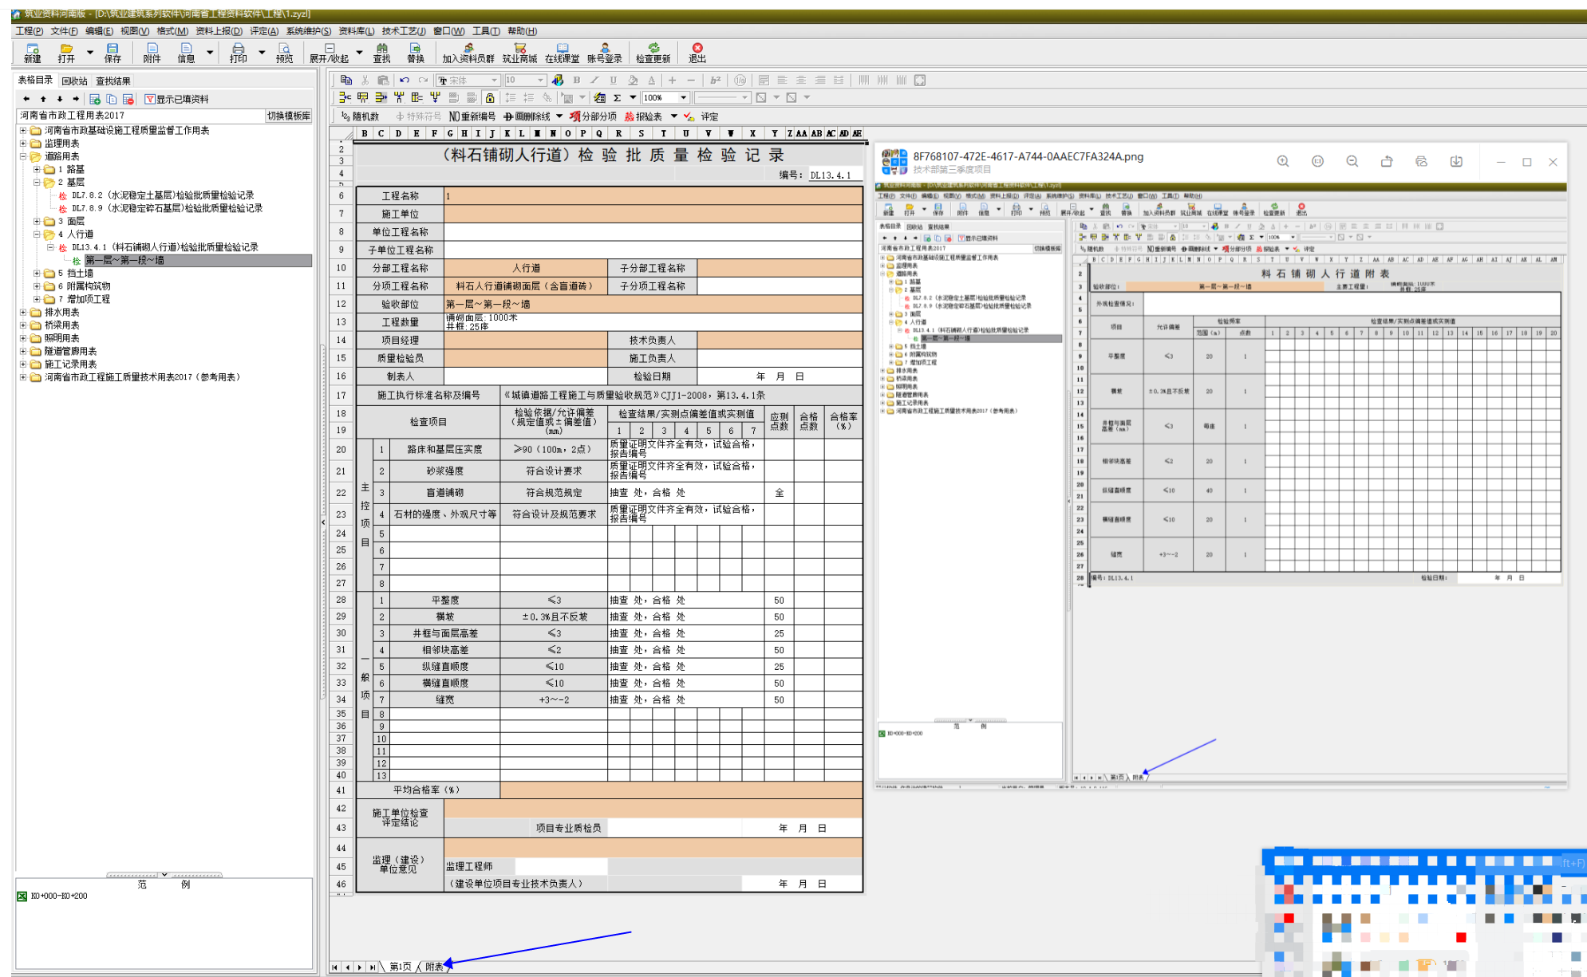Click the 分部分项 tool
This screenshot has height=977, width=1587.
[x=593, y=116]
